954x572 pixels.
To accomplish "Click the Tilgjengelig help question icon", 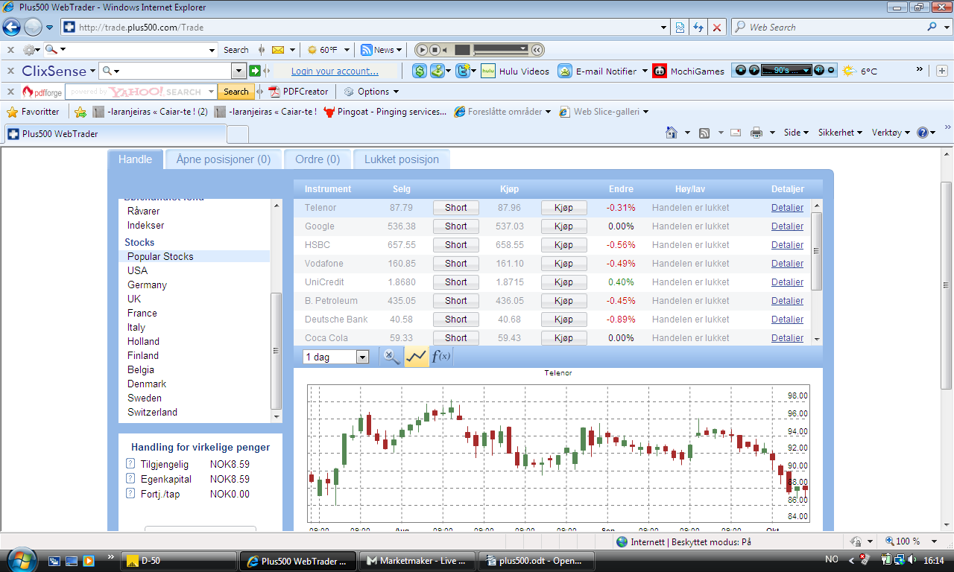I will (130, 464).
